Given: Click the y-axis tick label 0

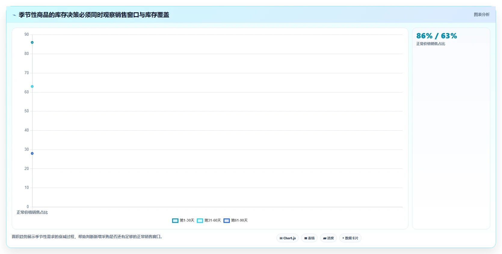Looking at the screenshot, I should point(28,207).
